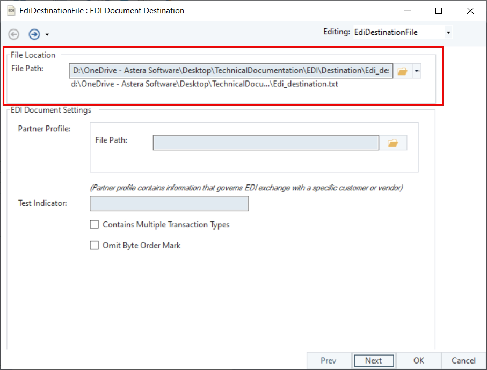
Task: Open the forward arrow history dropdown
Action: click(x=47, y=35)
